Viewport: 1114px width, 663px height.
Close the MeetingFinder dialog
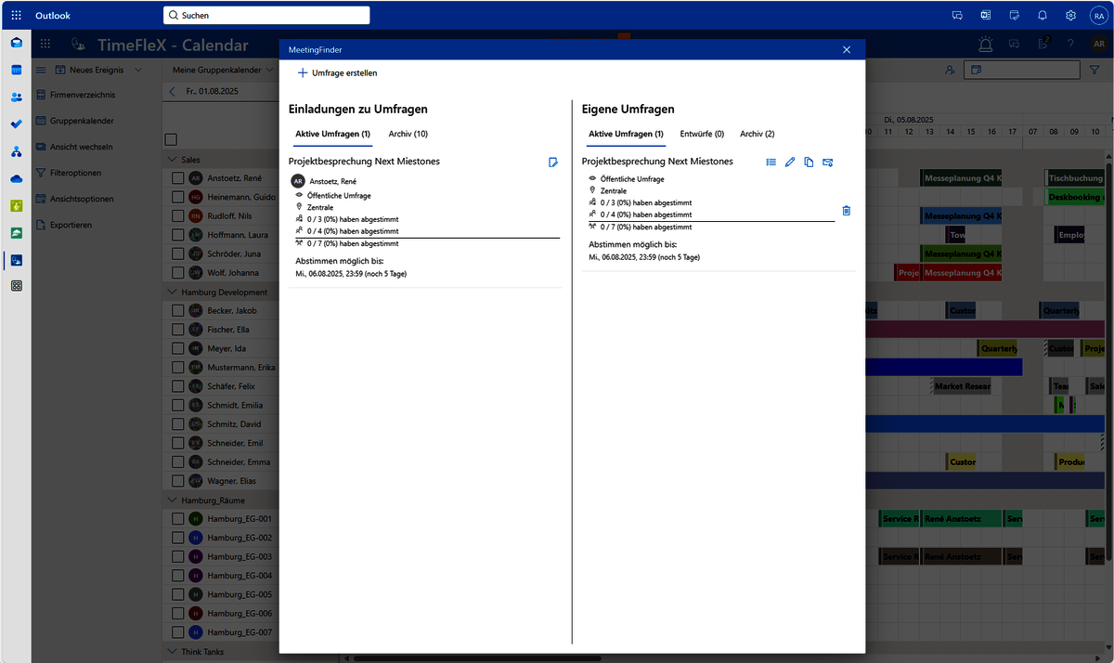pyautogui.click(x=847, y=49)
